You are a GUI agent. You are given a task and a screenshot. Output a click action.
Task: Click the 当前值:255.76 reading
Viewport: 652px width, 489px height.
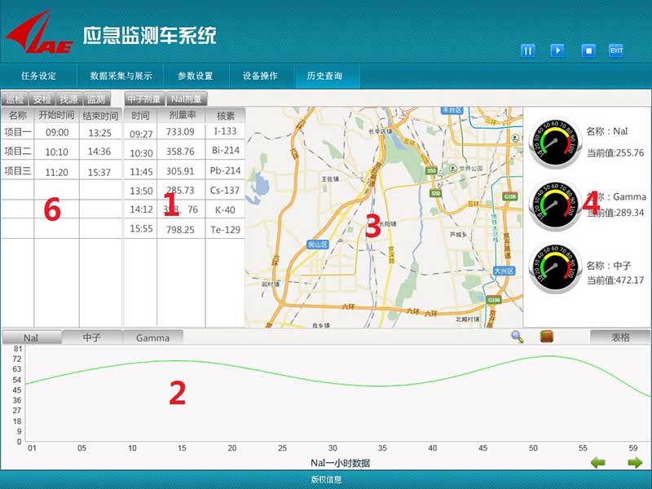click(x=615, y=152)
